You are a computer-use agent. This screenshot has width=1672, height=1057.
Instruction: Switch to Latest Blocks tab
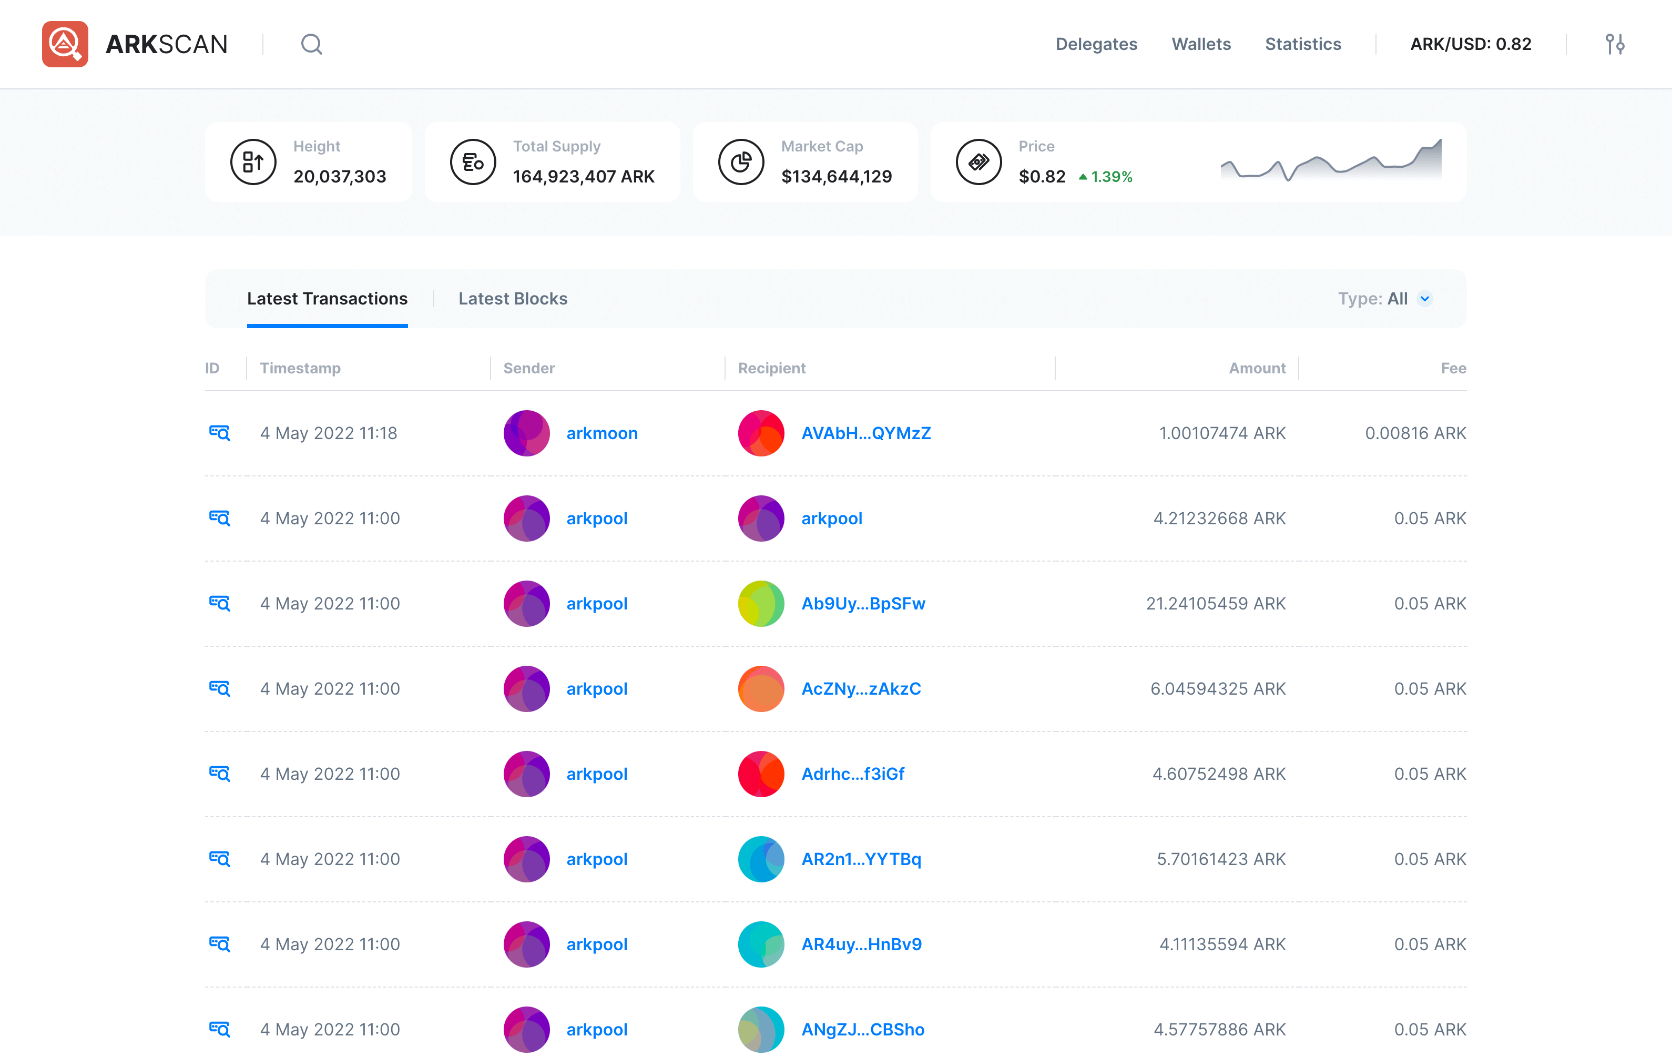pos(513,299)
